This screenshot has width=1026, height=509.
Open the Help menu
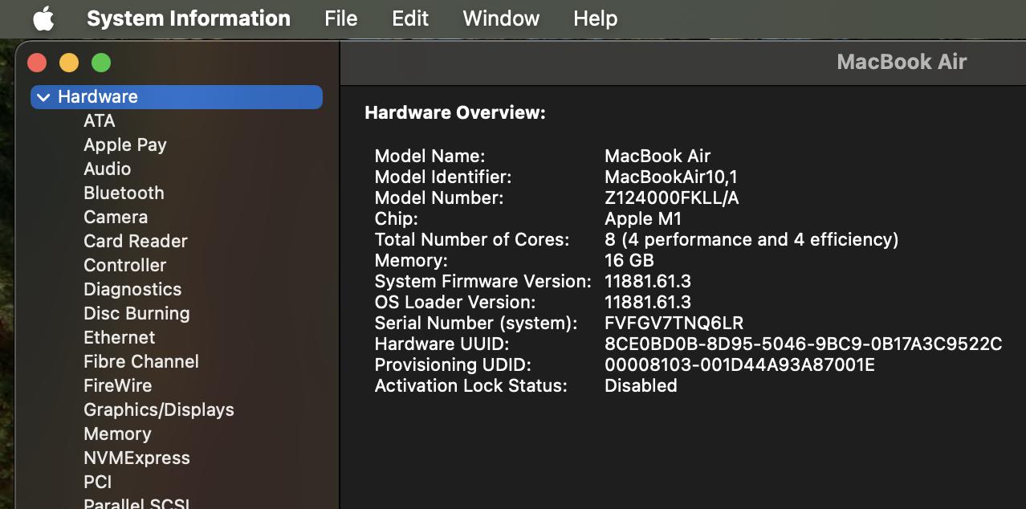point(596,18)
